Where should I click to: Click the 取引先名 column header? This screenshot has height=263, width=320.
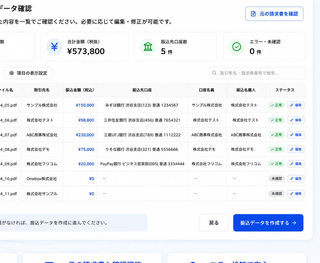click(x=42, y=90)
